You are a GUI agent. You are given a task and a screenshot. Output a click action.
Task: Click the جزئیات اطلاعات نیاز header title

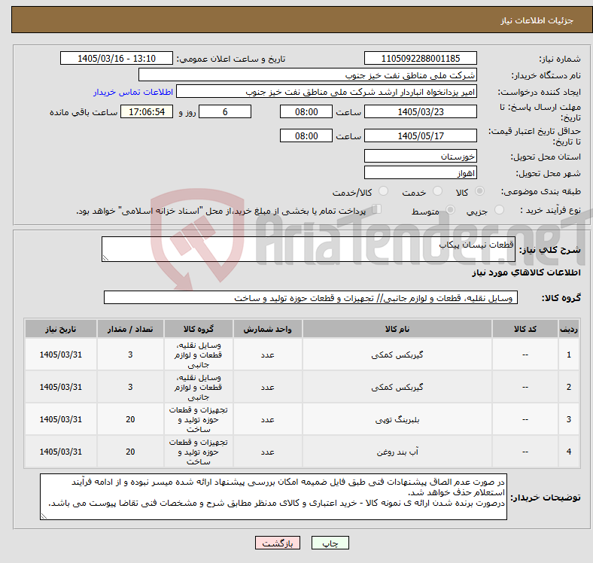tap(537, 20)
